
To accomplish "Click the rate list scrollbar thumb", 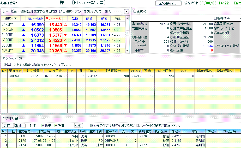I will [x=127, y=33].
